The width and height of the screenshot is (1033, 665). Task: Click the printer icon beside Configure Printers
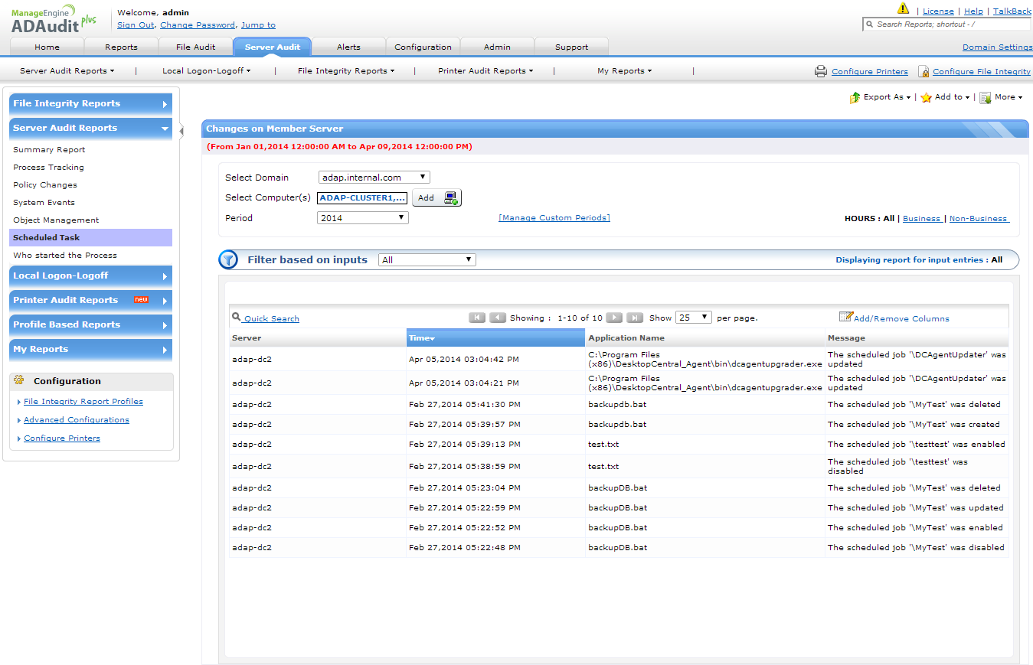pos(821,71)
